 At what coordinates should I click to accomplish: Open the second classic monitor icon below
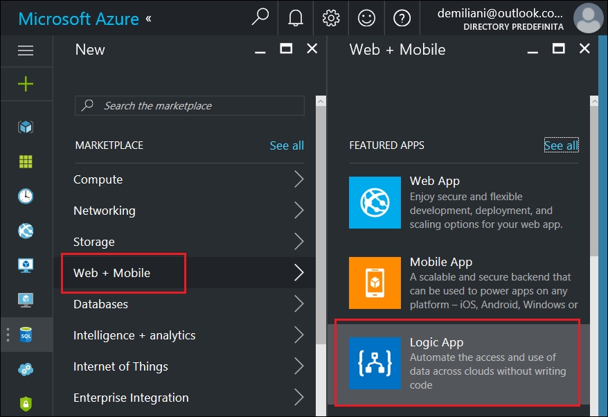click(26, 300)
